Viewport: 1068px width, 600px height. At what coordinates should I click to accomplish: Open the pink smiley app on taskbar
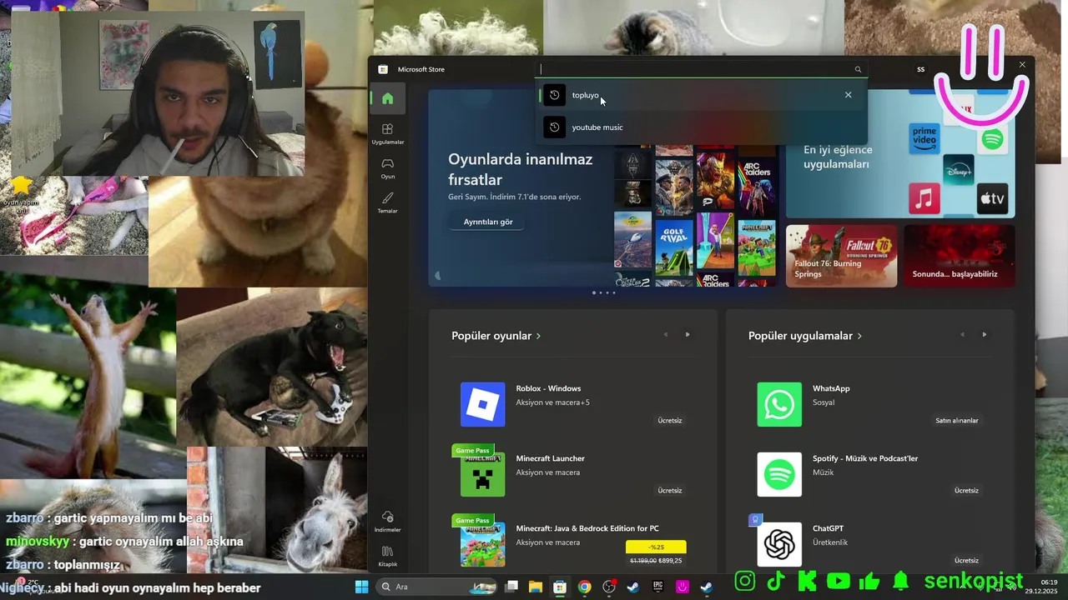(682, 587)
